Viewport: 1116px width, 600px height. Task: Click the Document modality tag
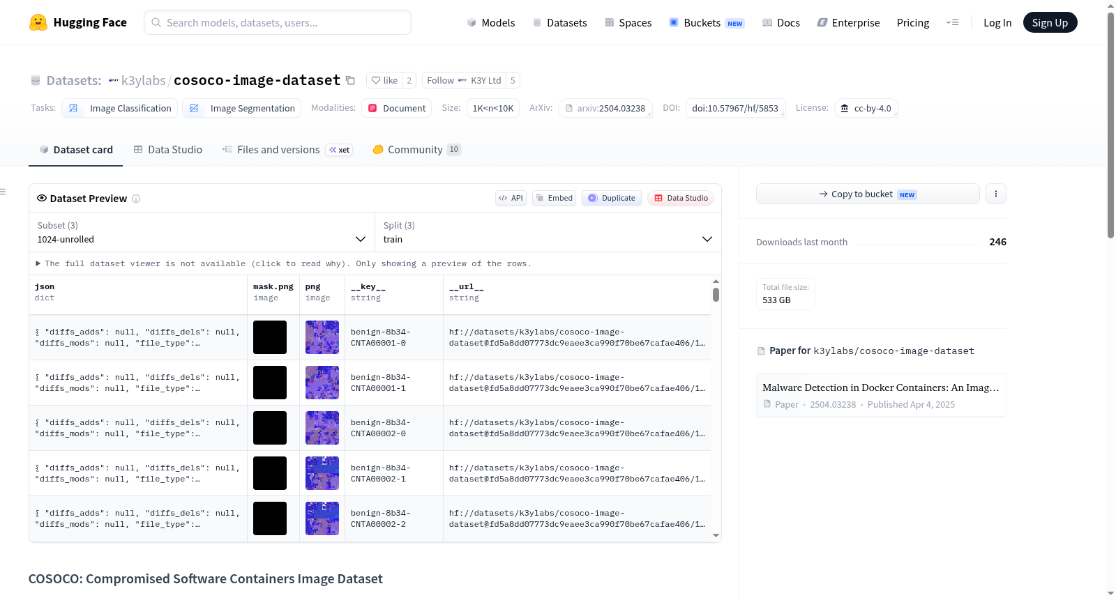point(396,108)
